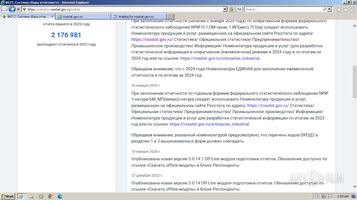Click the text 'отчёта принято в 2023 году'
The image size is (357, 200).
point(66,24)
